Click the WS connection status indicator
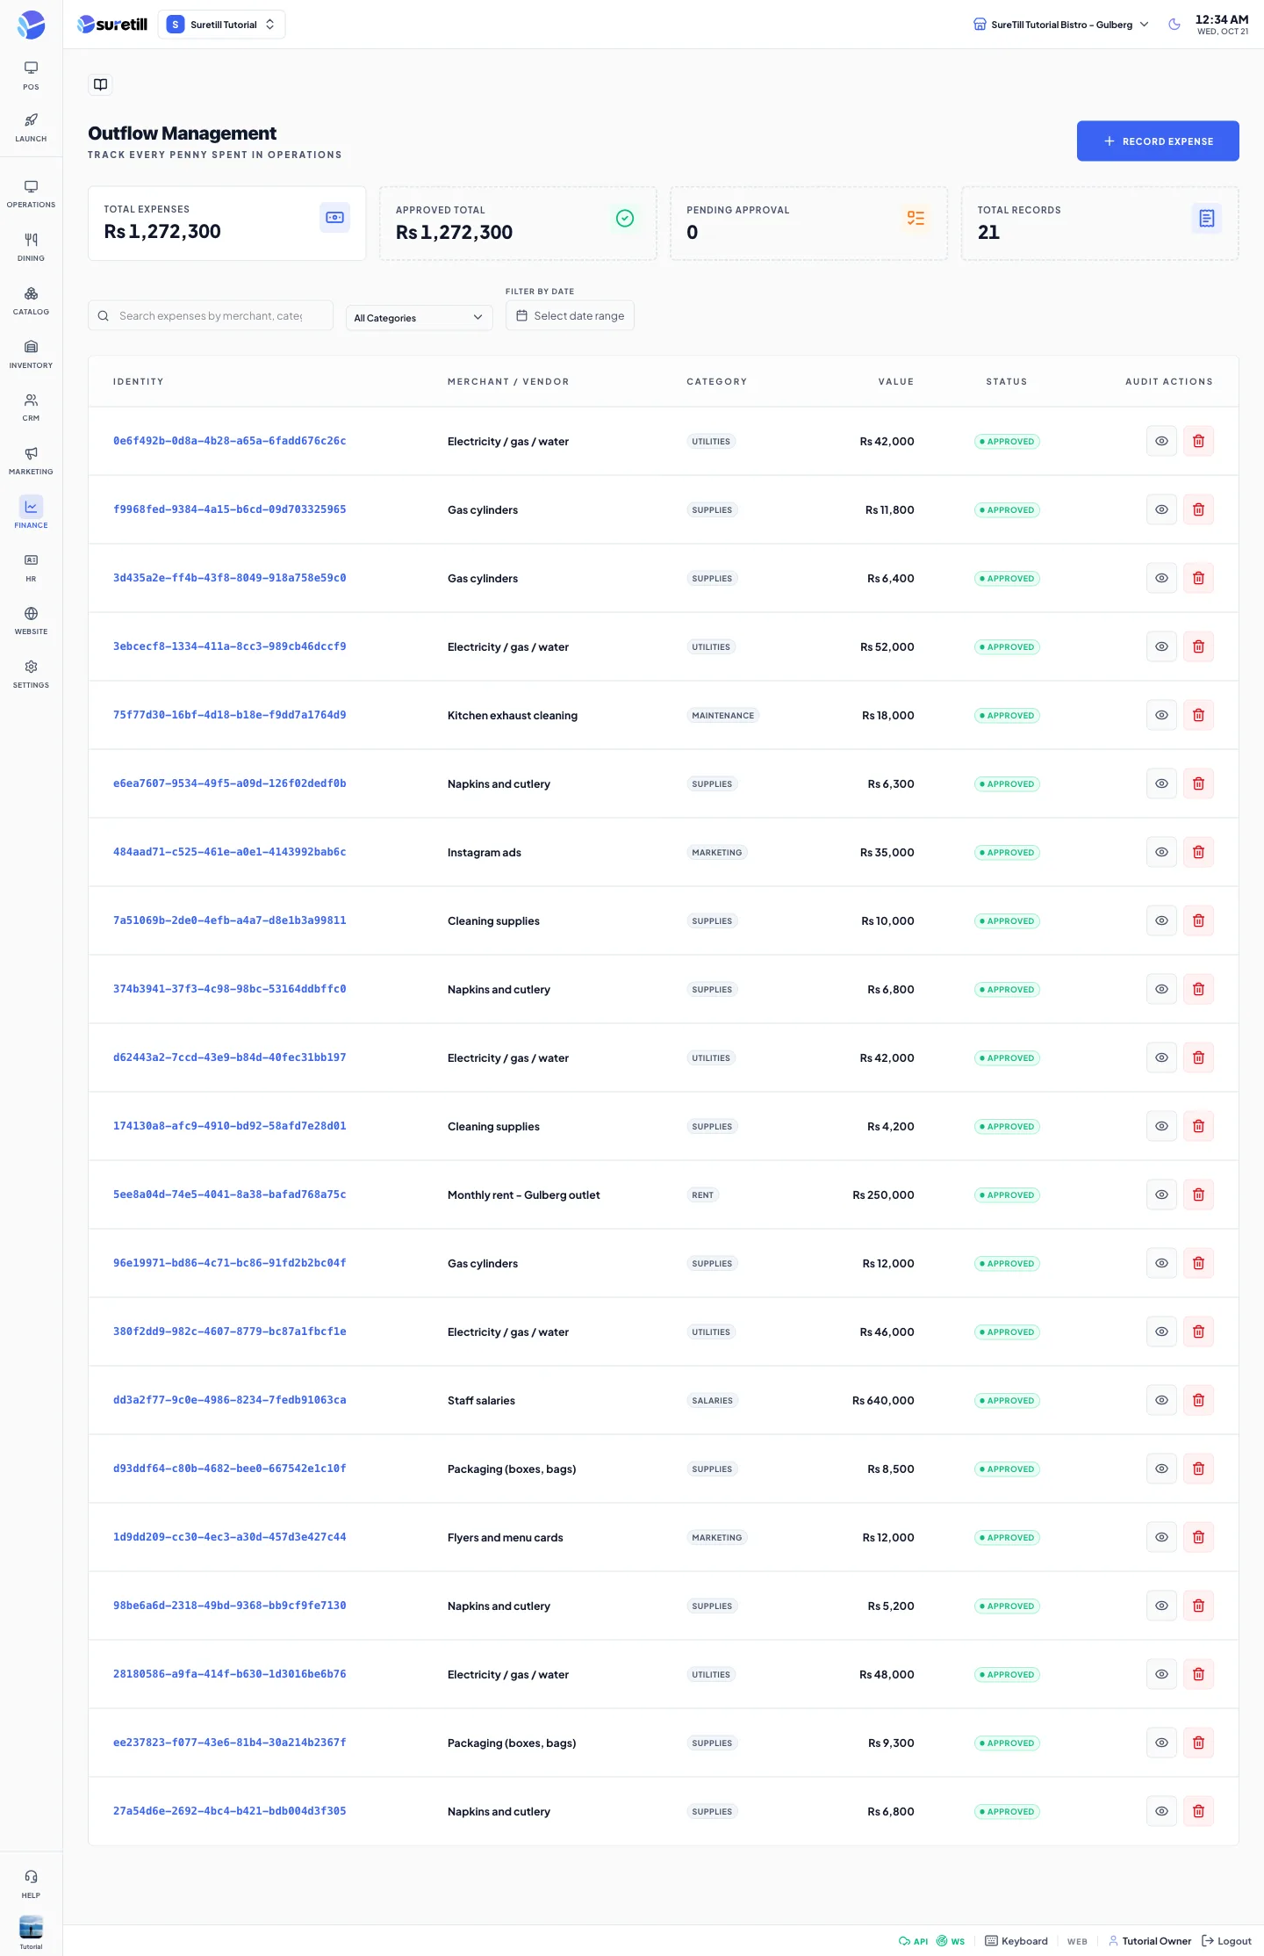 pyautogui.click(x=951, y=1941)
